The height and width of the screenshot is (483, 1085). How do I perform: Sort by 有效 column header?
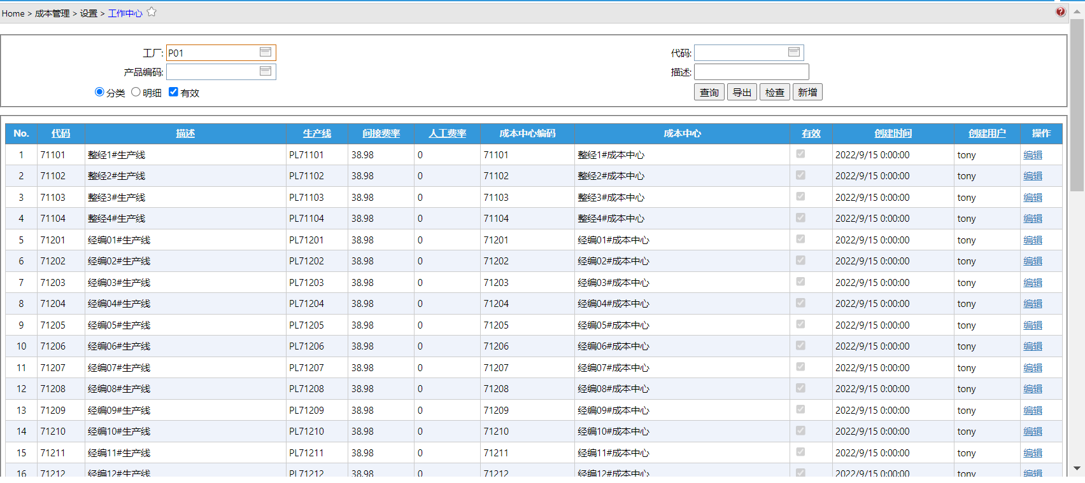click(811, 133)
